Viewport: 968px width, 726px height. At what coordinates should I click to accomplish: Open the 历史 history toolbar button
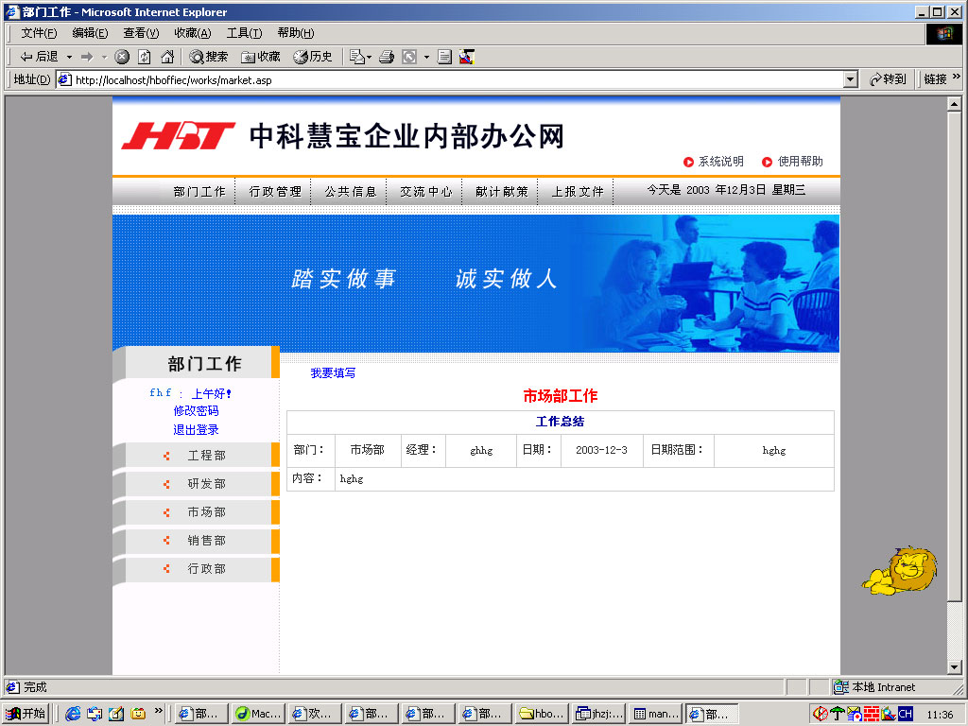tap(313, 57)
